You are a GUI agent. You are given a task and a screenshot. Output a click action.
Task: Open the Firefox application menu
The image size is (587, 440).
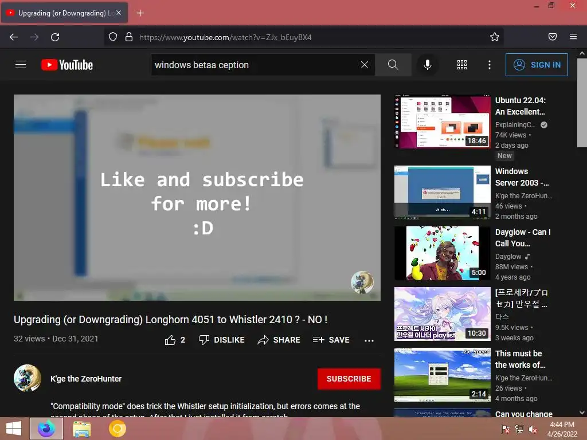coord(573,37)
